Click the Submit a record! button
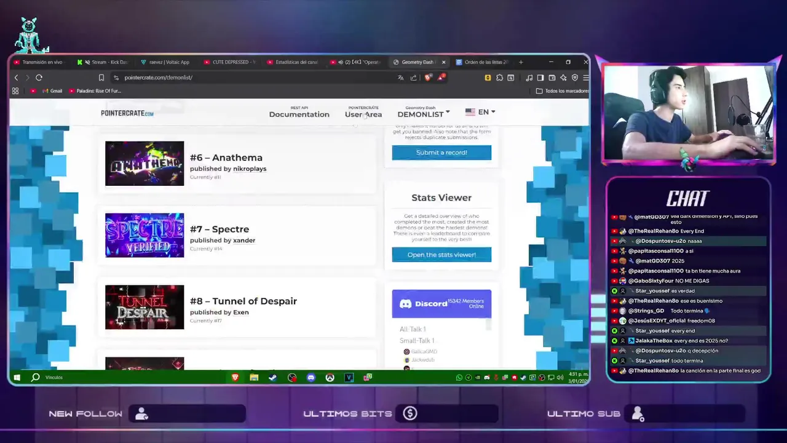This screenshot has height=443, width=787. point(441,153)
